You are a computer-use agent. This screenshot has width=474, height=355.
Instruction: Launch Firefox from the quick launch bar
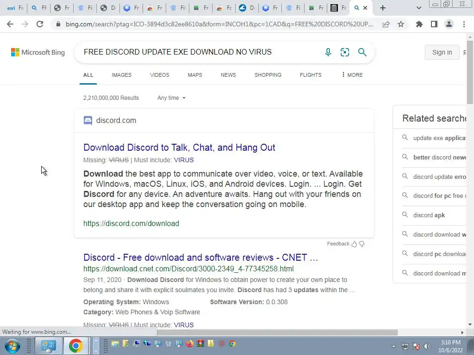coord(189,343)
